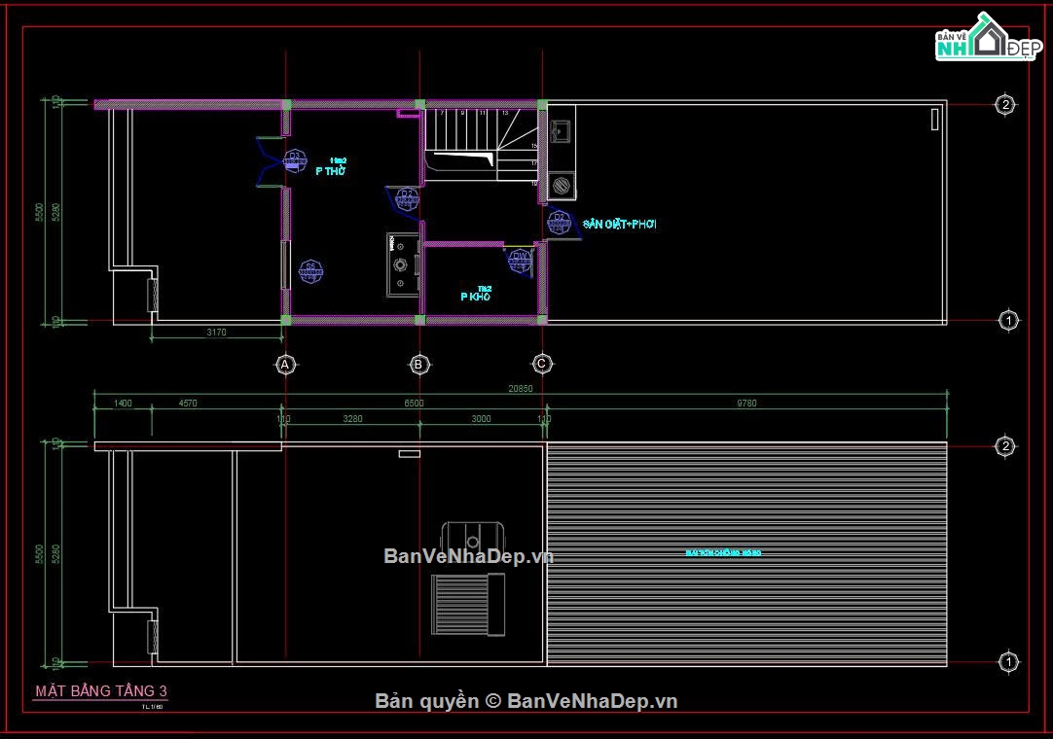Click the water tank symbol on the roof plan
1053x739 pixels.
tap(472, 537)
